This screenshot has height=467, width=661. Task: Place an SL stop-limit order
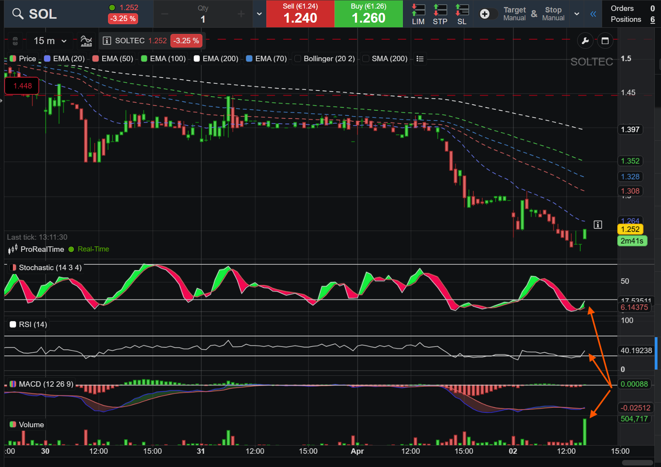(462, 14)
